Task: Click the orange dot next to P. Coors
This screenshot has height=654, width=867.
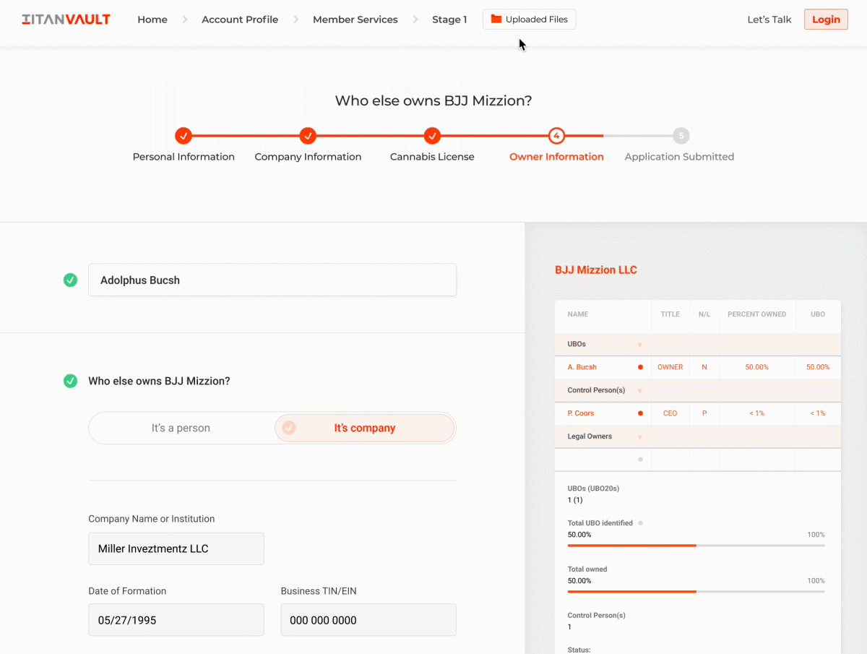Action: pos(640,413)
